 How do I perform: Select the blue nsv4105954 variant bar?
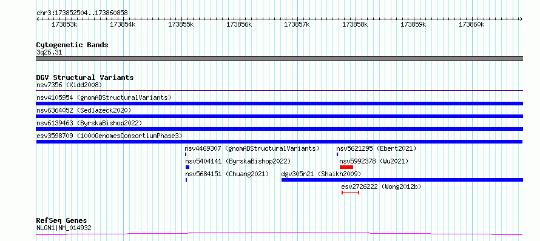(x=279, y=104)
